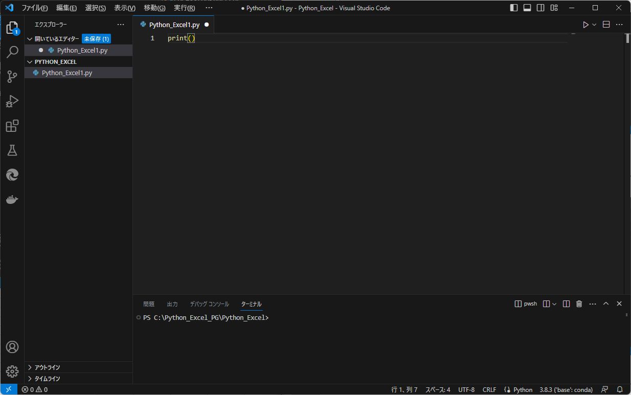This screenshot has width=631, height=395.
Task: Change the language mode from Python
Action: point(523,389)
